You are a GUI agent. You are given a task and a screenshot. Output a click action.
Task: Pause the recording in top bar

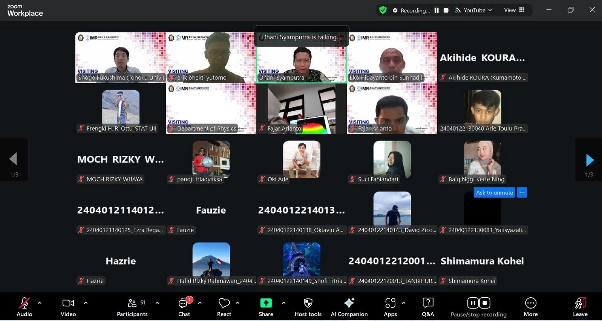click(x=437, y=11)
